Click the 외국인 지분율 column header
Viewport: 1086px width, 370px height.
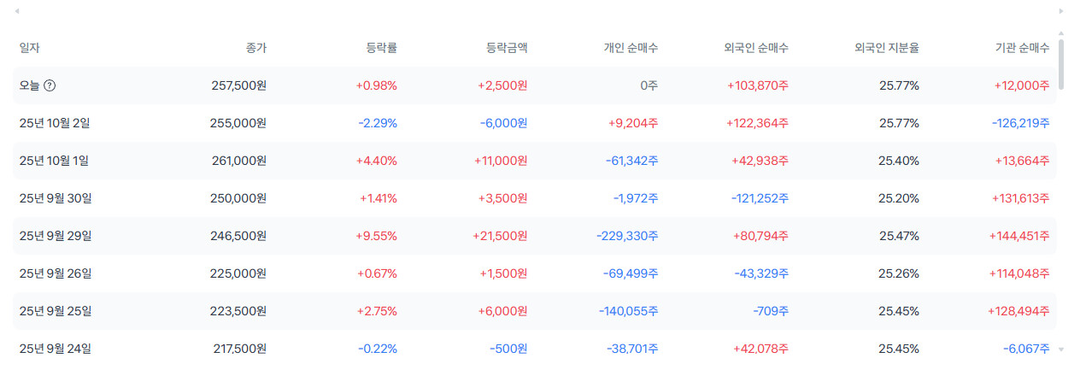coord(887,48)
